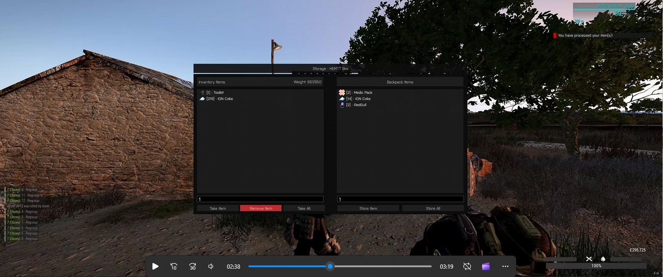This screenshot has width=663, height=277.
Task: Toggle the repeat loop icon
Action: point(467,266)
